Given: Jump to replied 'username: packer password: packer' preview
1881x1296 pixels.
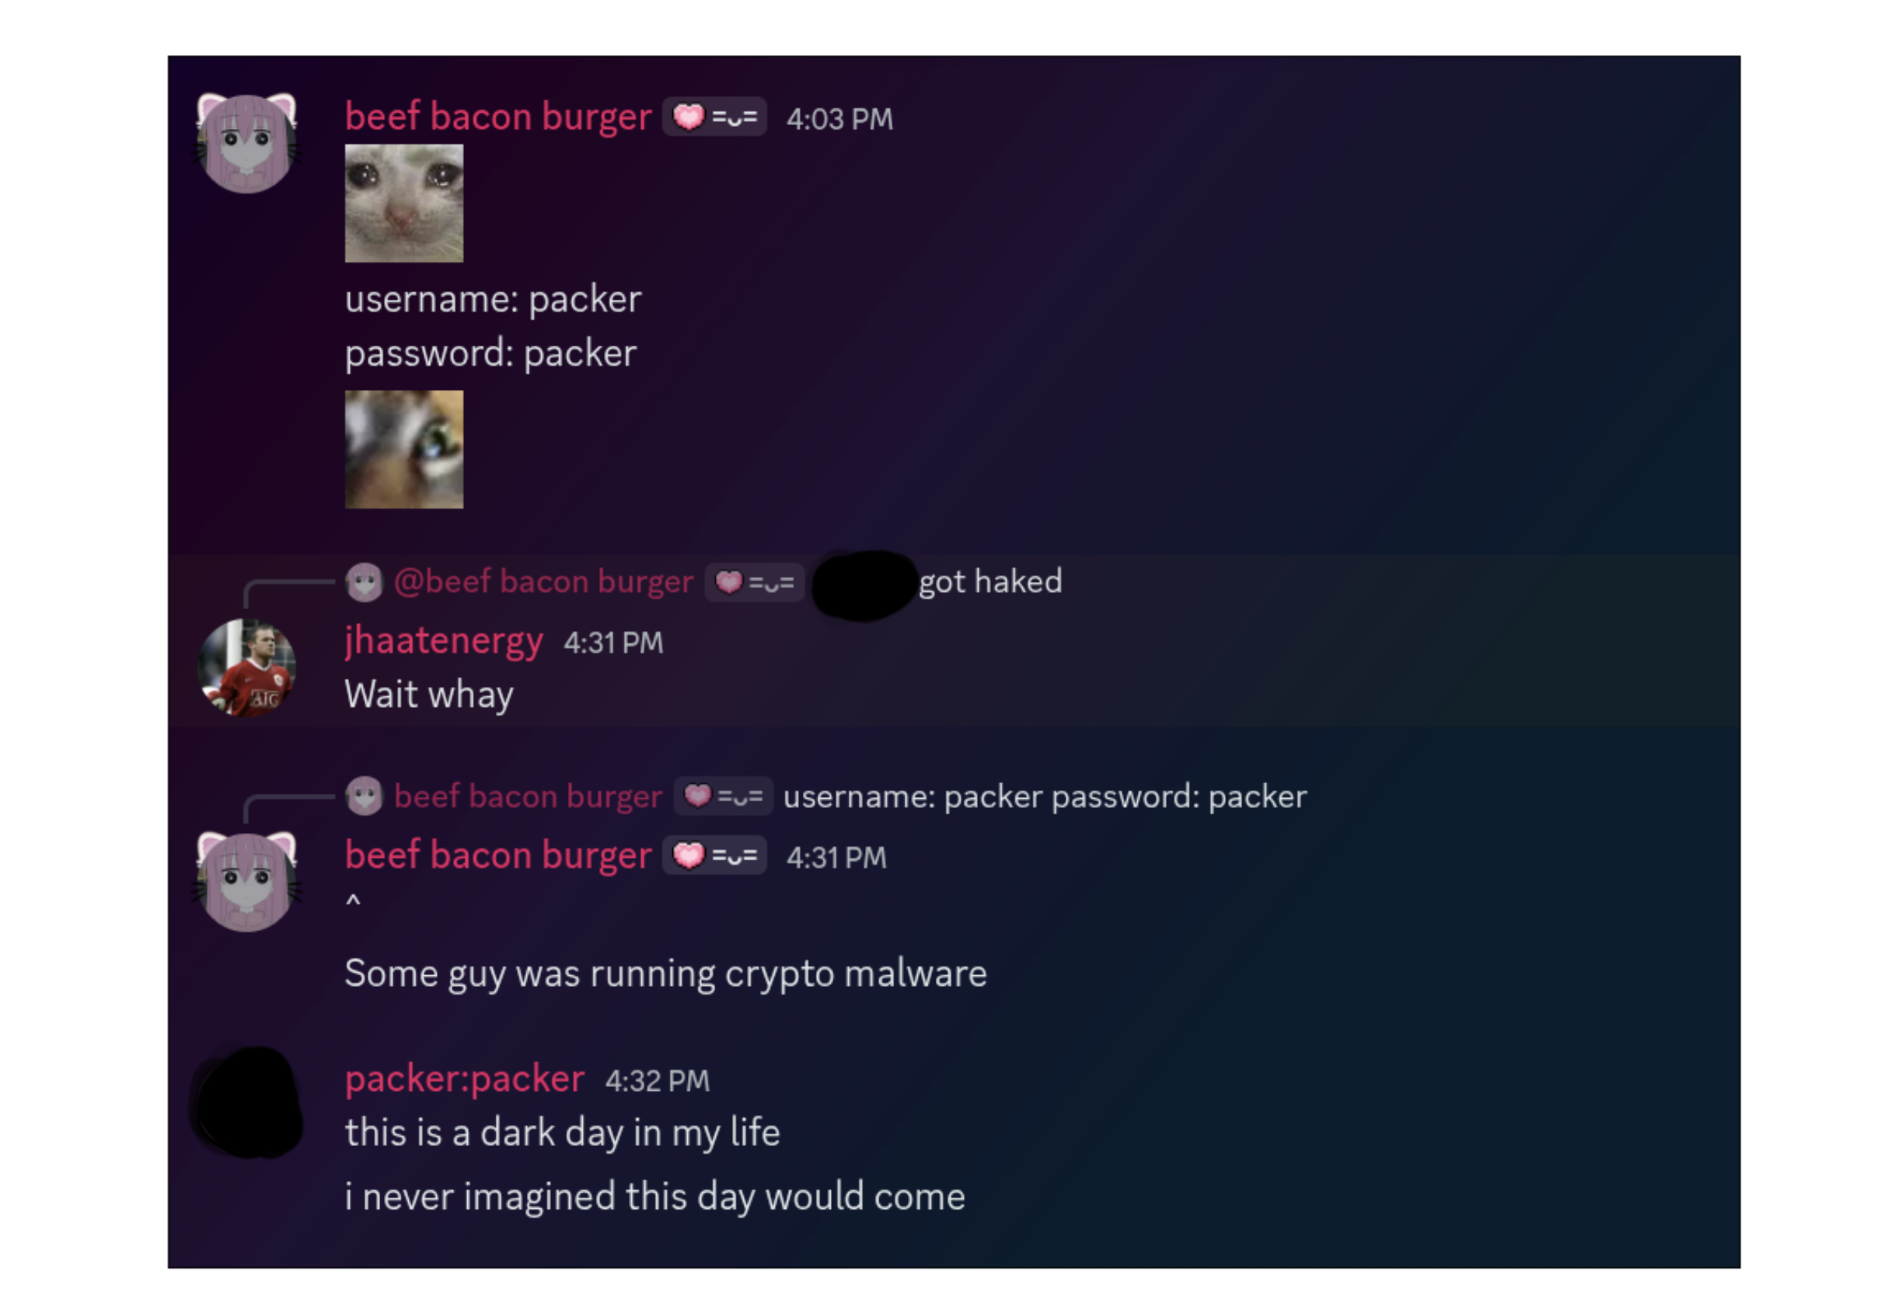Looking at the screenshot, I should coord(1045,796).
